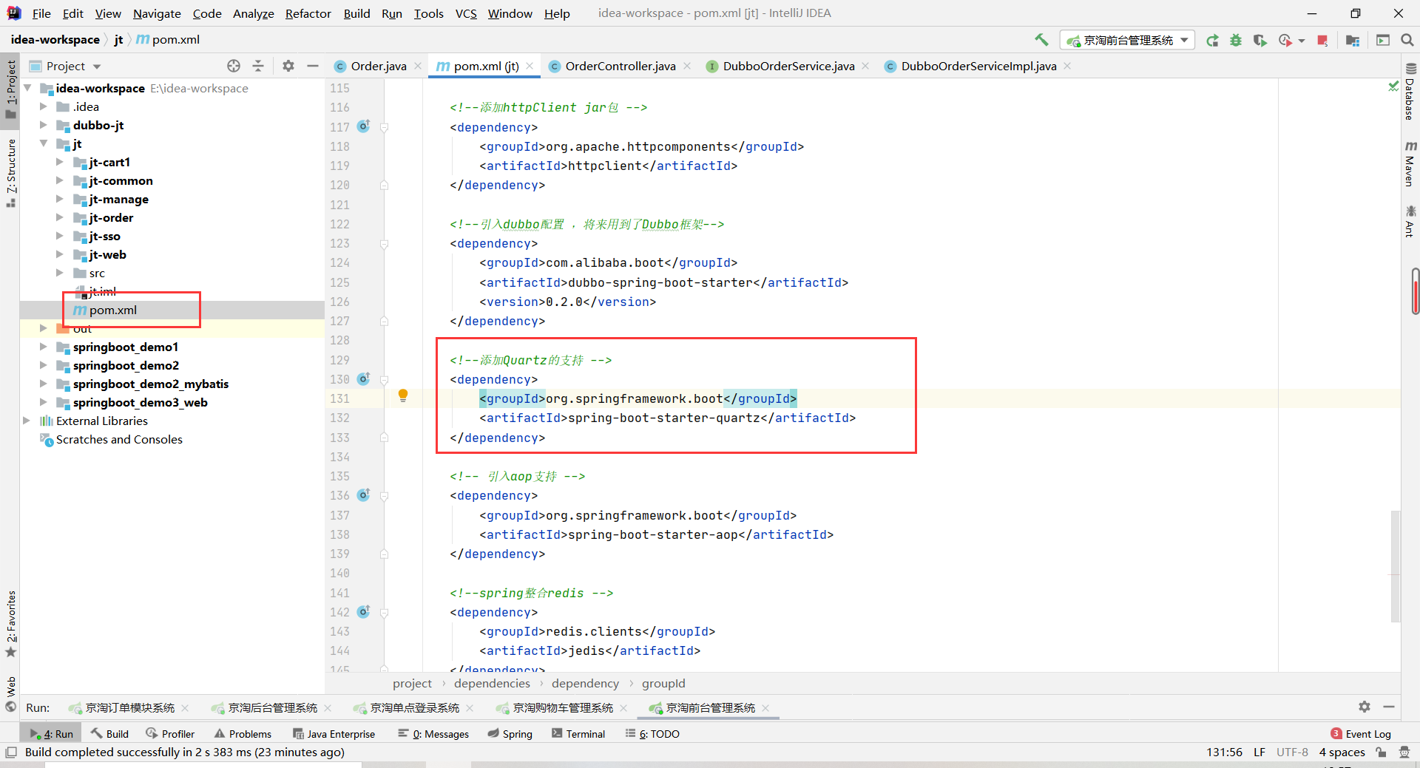Screen dimensions: 1420x768
Task: Toggle the 1: Project side tab
Action: (x=10, y=89)
